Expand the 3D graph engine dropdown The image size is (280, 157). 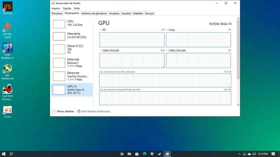(x=101, y=30)
